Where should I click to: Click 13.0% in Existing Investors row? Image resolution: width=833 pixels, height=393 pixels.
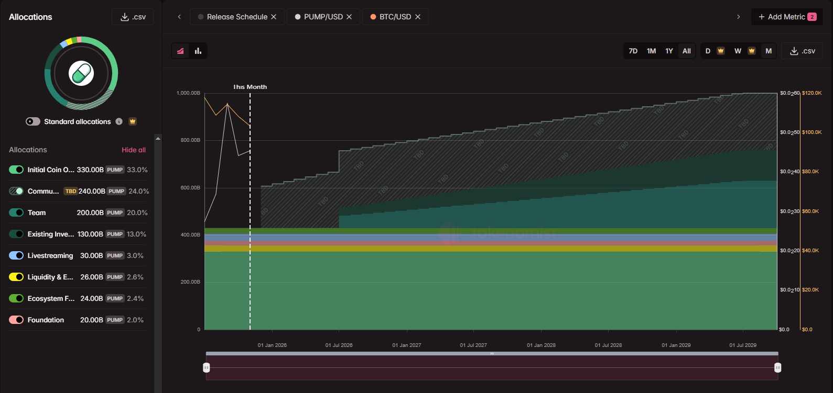pos(136,234)
